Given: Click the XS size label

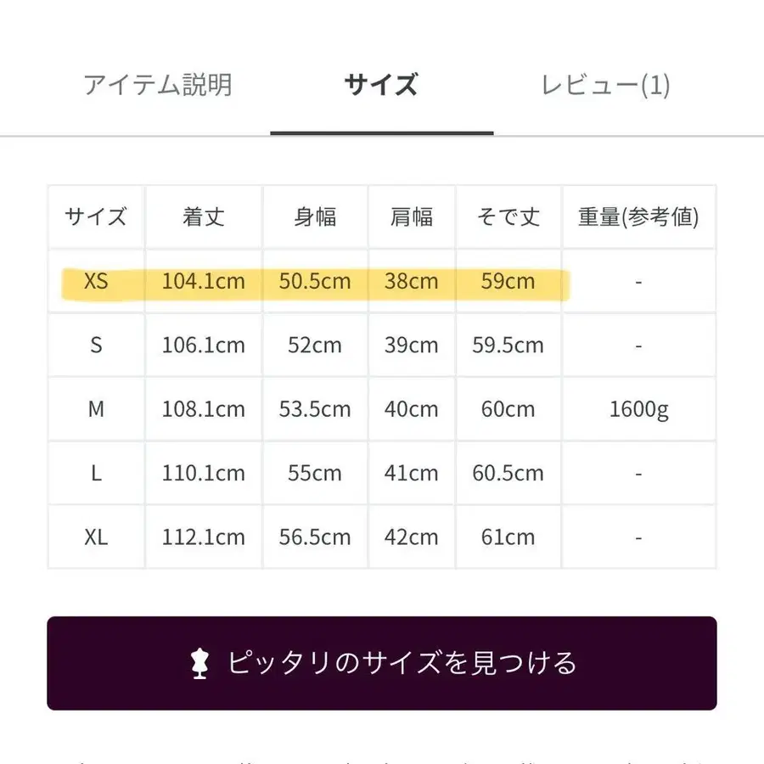Looking at the screenshot, I should [96, 281].
